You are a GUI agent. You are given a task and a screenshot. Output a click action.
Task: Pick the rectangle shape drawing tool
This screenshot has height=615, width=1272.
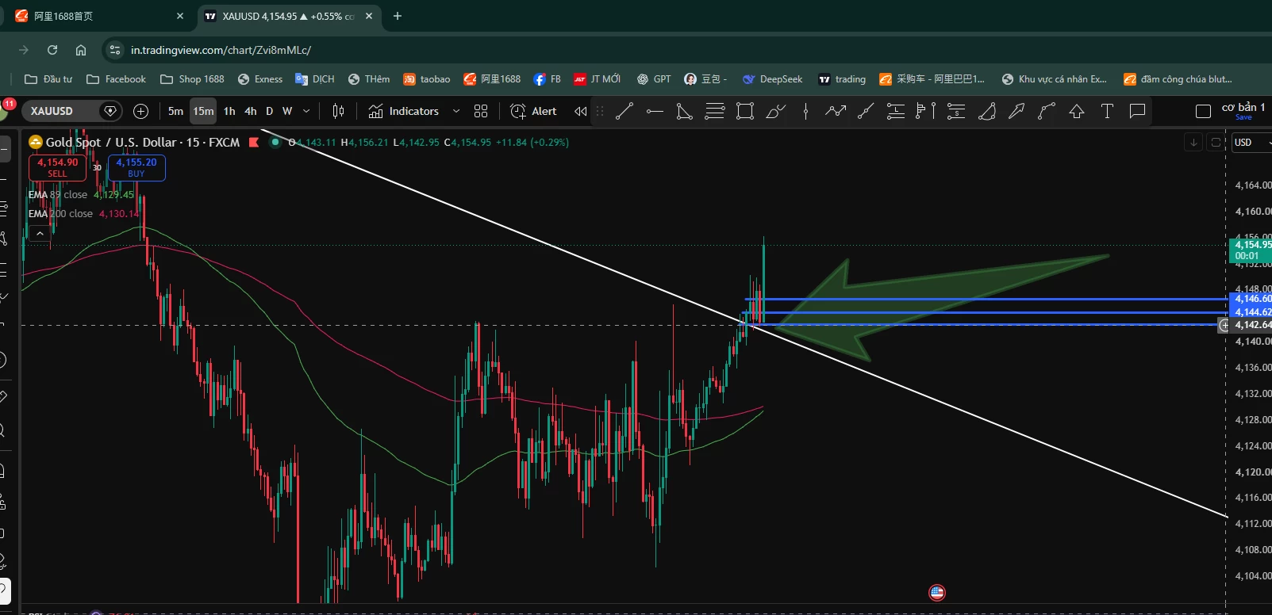pyautogui.click(x=745, y=112)
